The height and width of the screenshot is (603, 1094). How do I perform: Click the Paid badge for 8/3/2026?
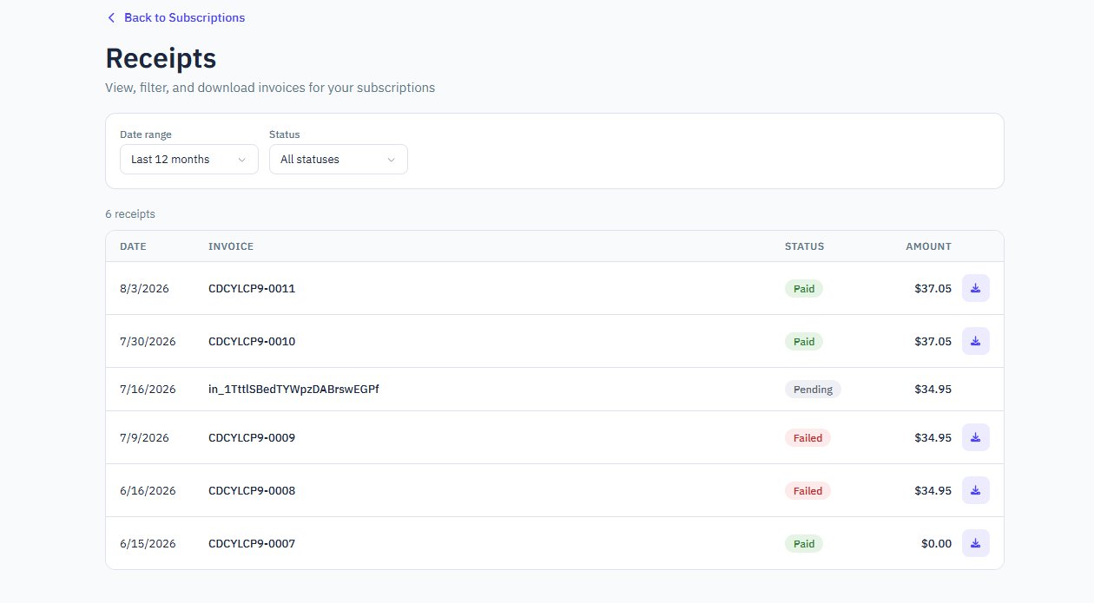804,288
